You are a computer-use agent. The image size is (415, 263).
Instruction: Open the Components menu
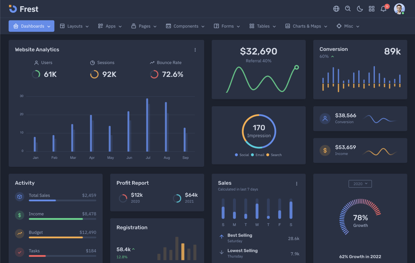tap(185, 26)
